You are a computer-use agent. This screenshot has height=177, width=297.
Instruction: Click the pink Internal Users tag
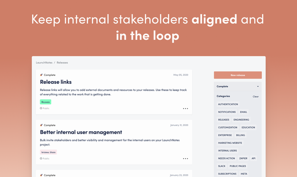[48, 152]
